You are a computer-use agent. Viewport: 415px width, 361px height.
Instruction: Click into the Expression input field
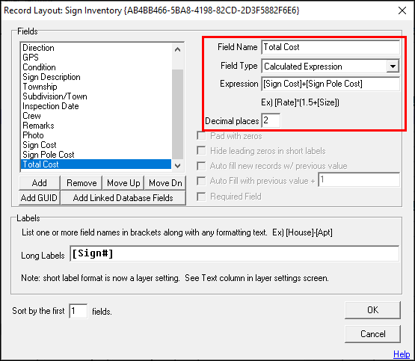coord(331,84)
